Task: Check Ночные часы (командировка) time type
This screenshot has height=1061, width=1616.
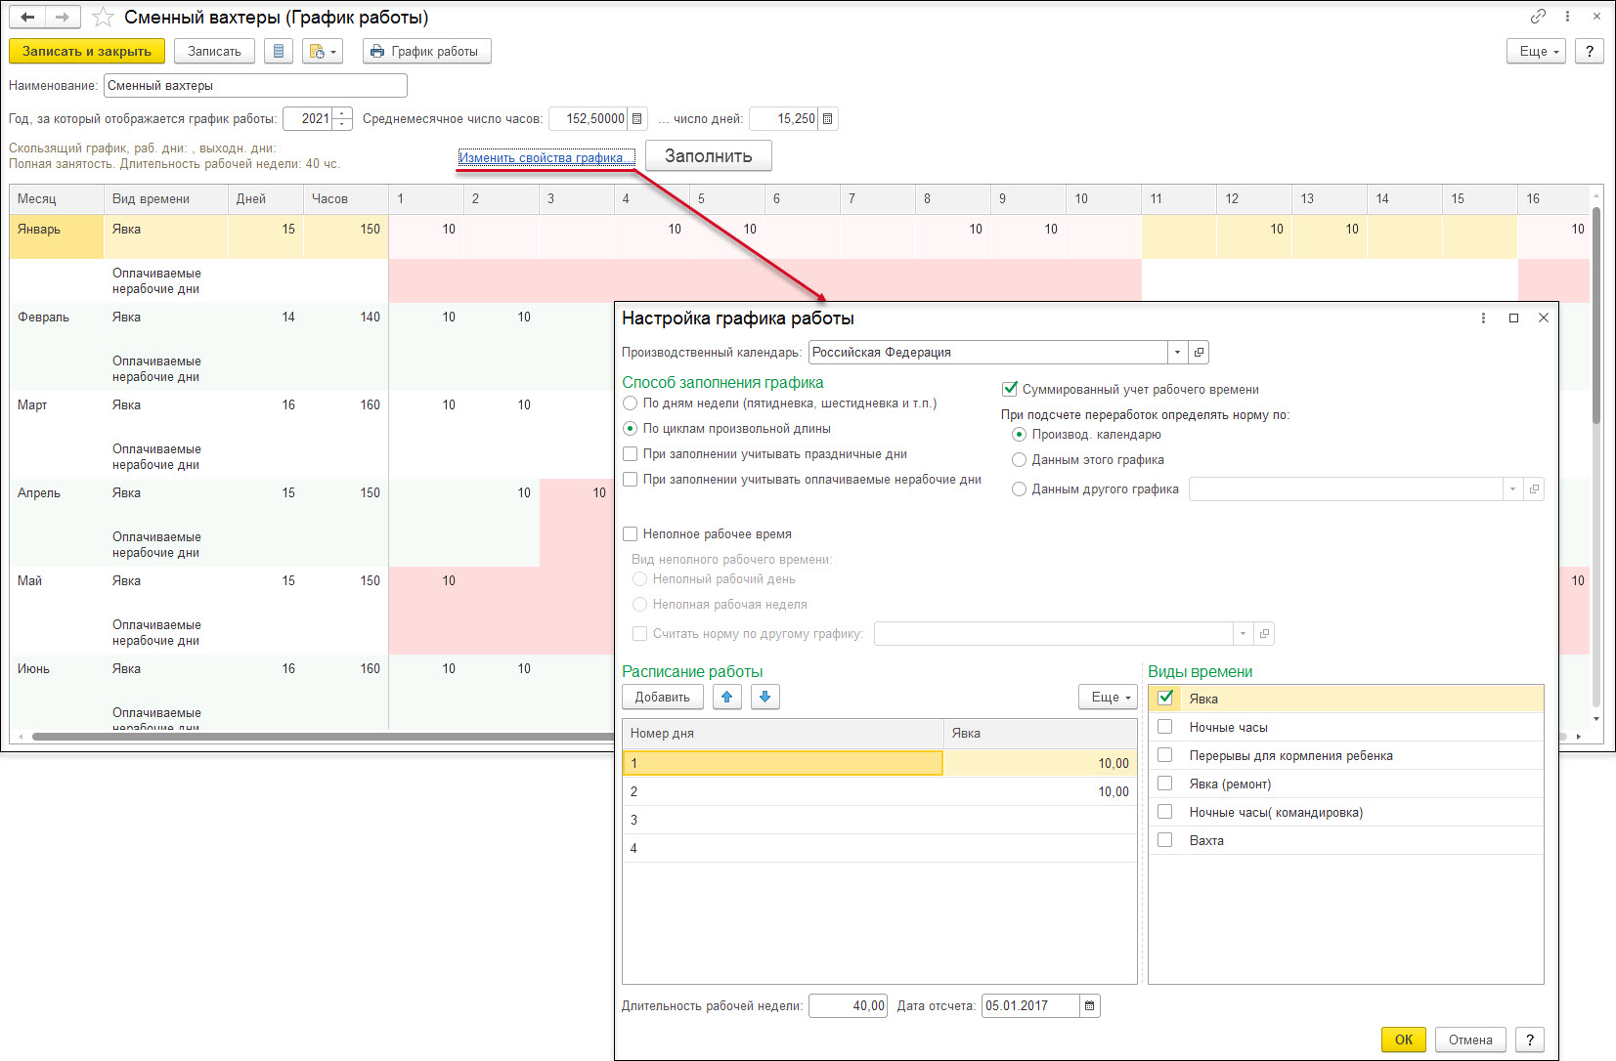Action: click(x=1165, y=811)
